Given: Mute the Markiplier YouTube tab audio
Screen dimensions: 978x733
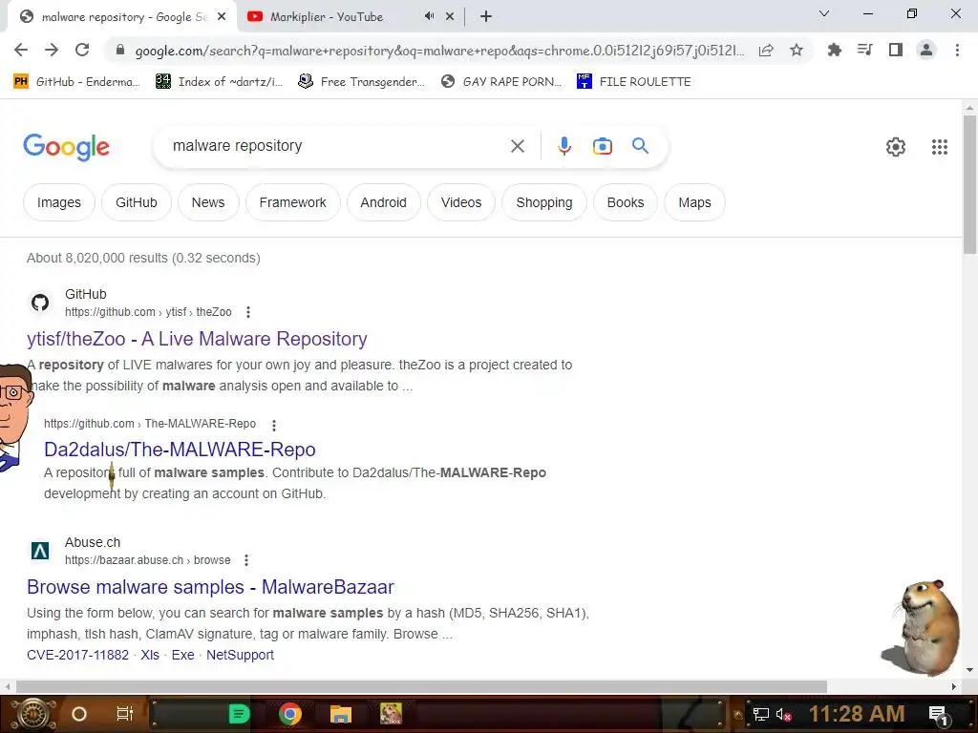Looking at the screenshot, I should pyautogui.click(x=429, y=17).
